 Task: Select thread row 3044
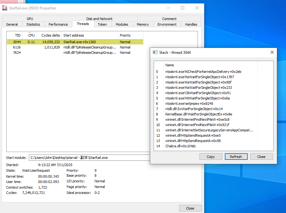pyautogui.click(x=75, y=42)
